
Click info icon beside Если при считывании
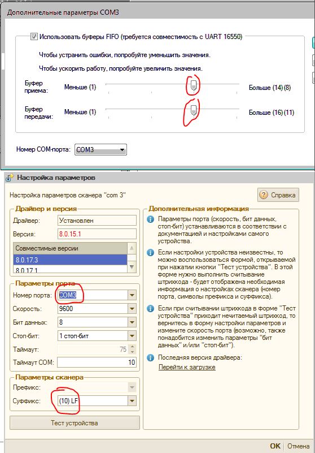(150, 309)
